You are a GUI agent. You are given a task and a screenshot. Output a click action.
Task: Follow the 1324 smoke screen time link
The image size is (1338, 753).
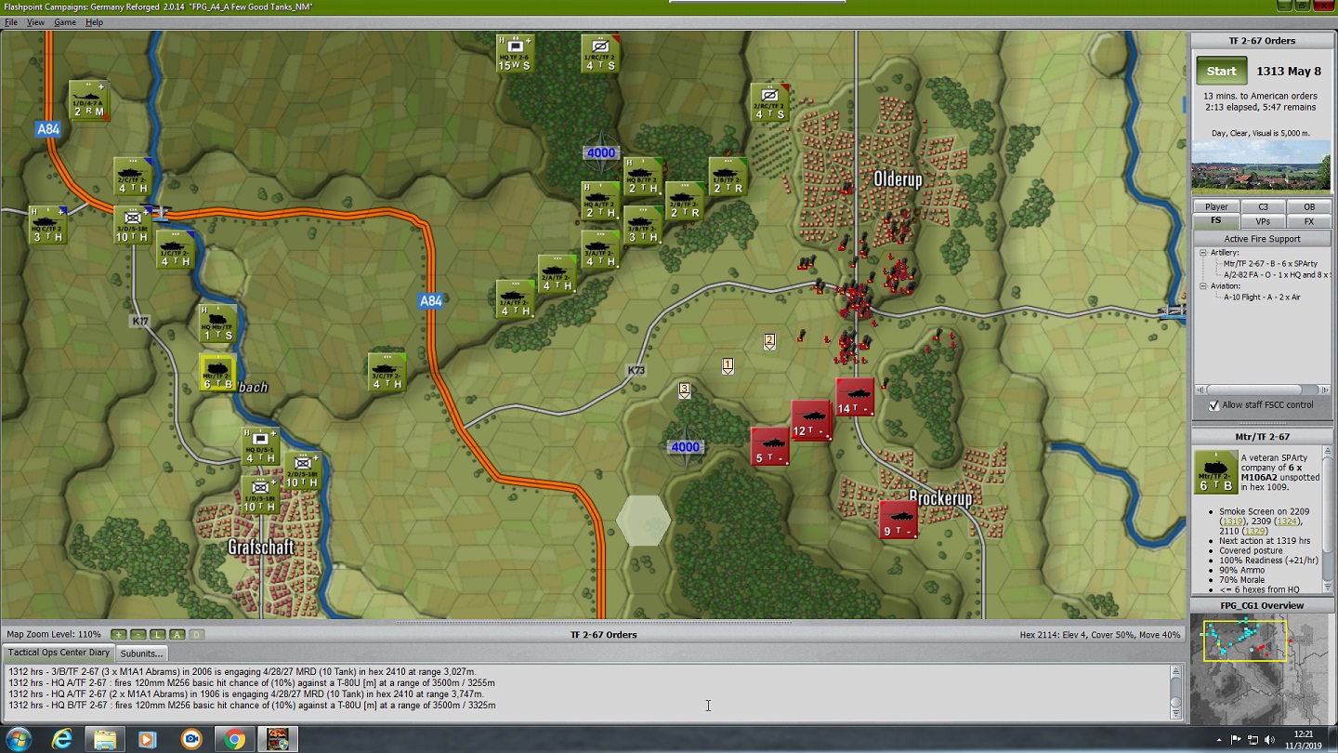point(1289,522)
